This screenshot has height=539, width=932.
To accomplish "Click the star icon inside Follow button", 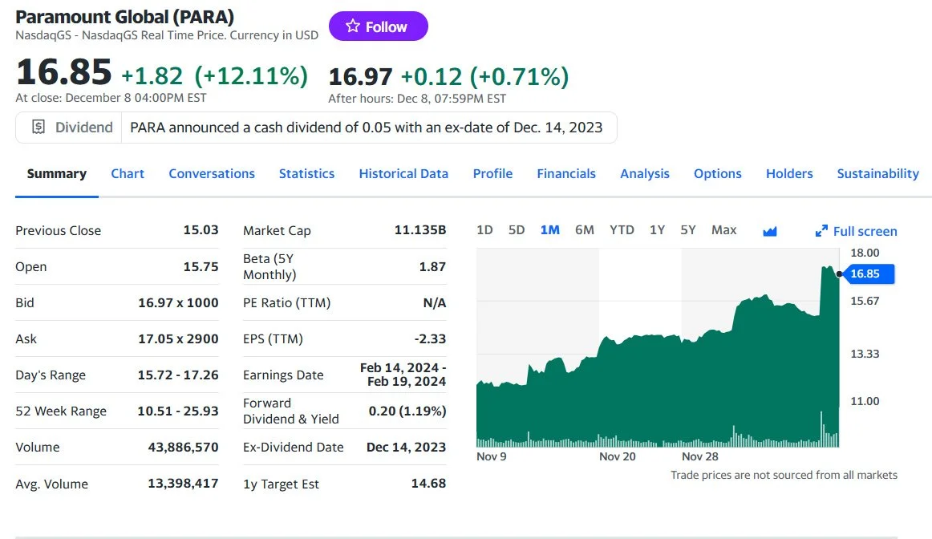I will pos(352,26).
